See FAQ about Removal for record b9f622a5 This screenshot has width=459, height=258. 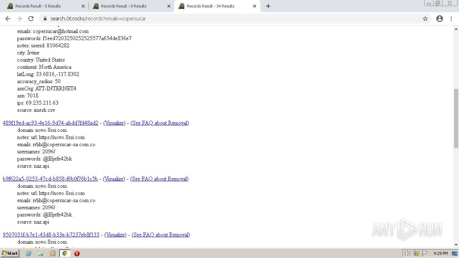159,179
